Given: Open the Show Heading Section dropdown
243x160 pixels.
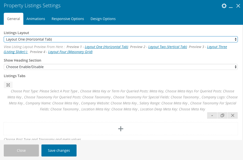Looking at the screenshot, I should (120, 67).
